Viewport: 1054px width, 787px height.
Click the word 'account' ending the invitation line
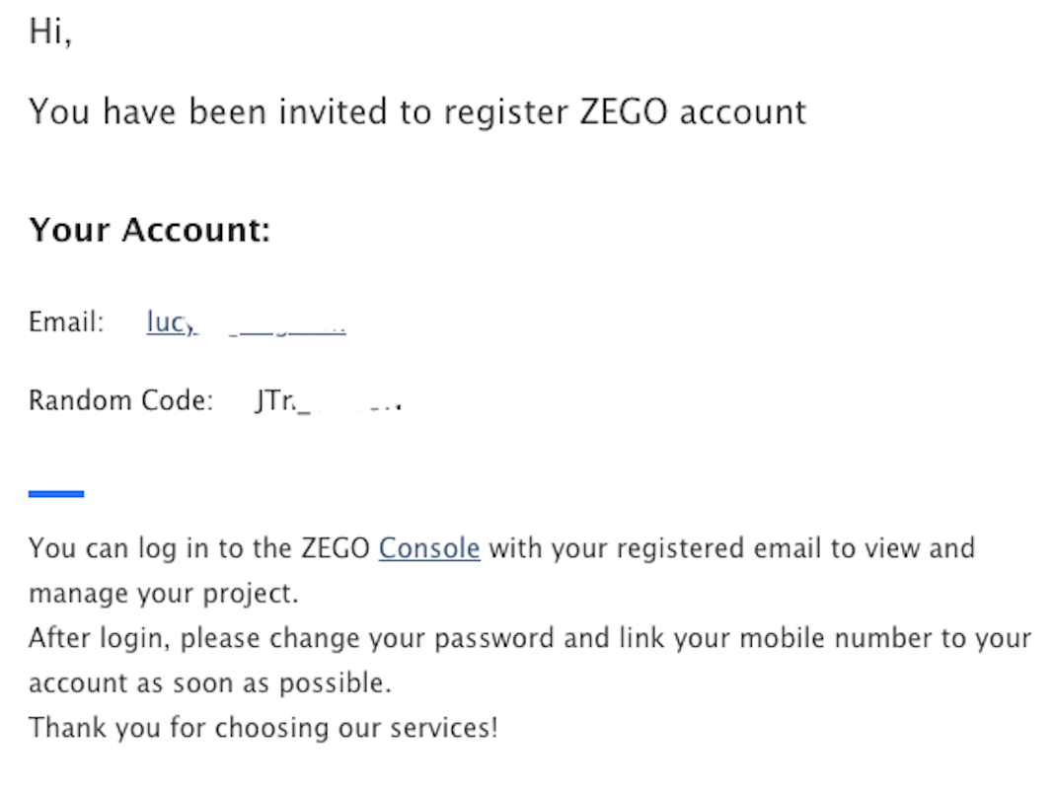743,111
